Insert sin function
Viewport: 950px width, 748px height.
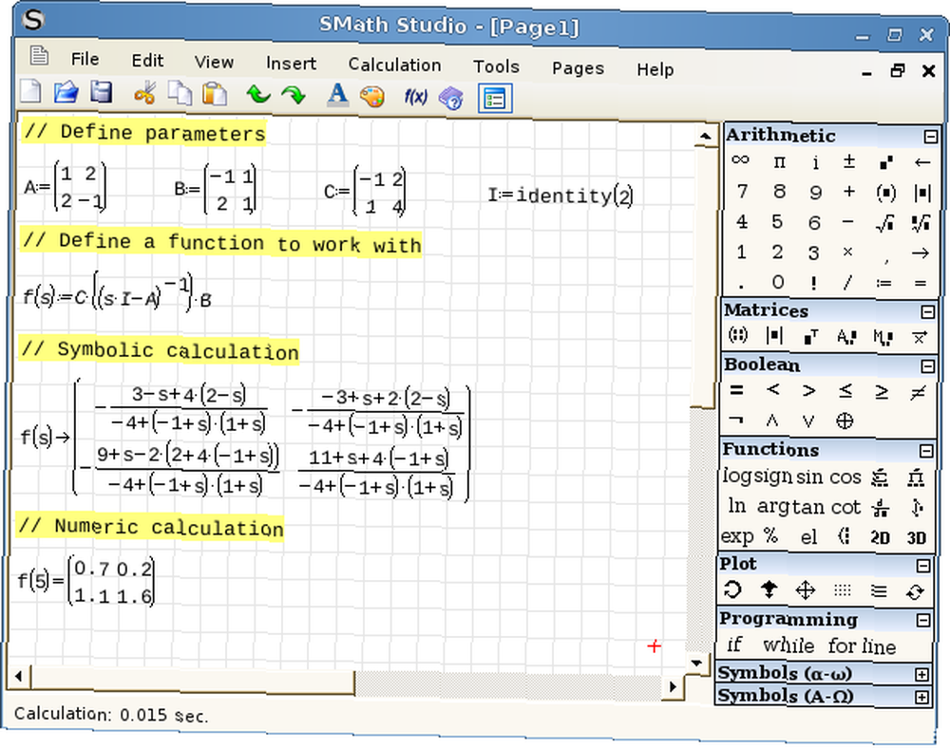[808, 477]
